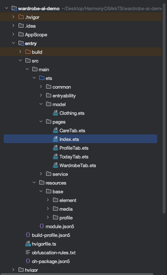This screenshot has width=167, height=275.
Task: Click the orange .hvigor folder icon
Action: [21, 17]
